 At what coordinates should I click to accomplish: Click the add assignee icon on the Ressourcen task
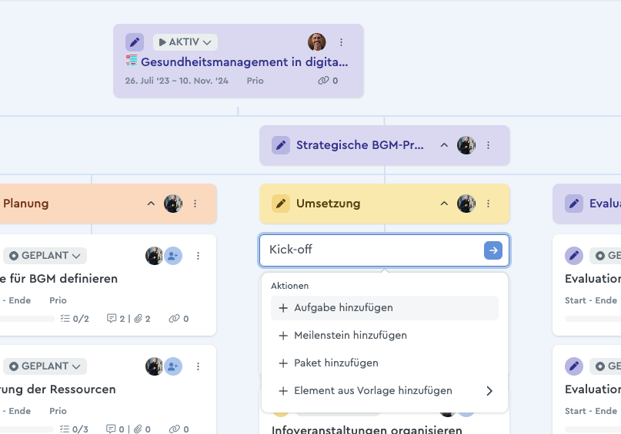point(174,366)
